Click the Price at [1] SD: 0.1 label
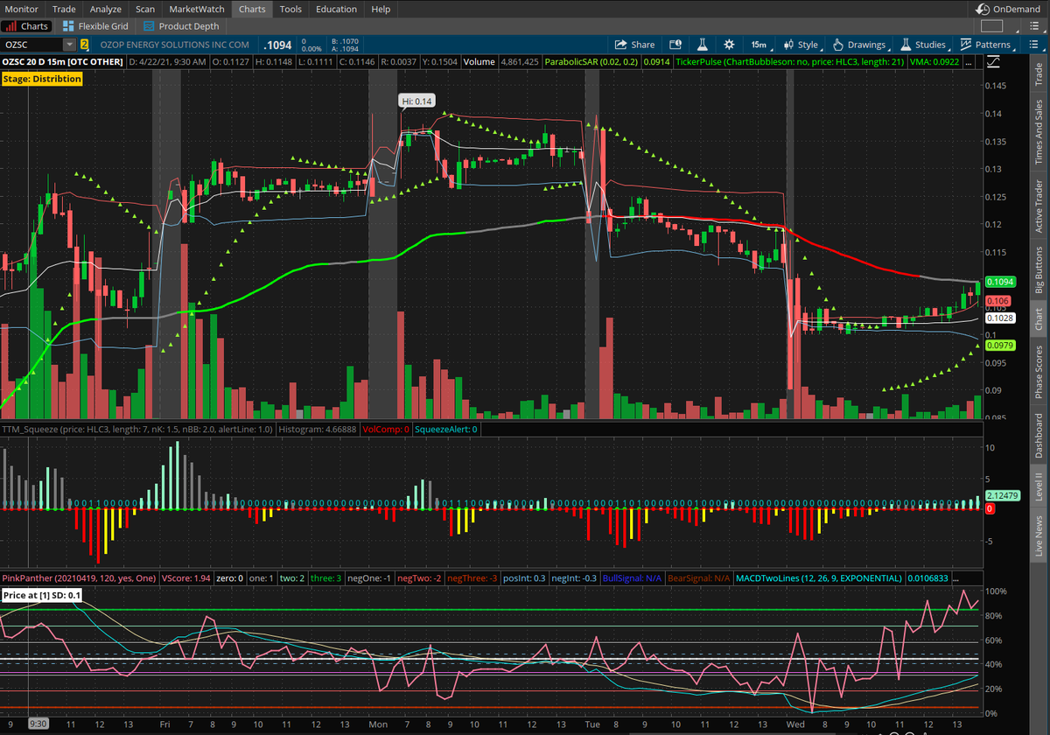This screenshot has width=1050, height=735. pyautogui.click(x=40, y=595)
